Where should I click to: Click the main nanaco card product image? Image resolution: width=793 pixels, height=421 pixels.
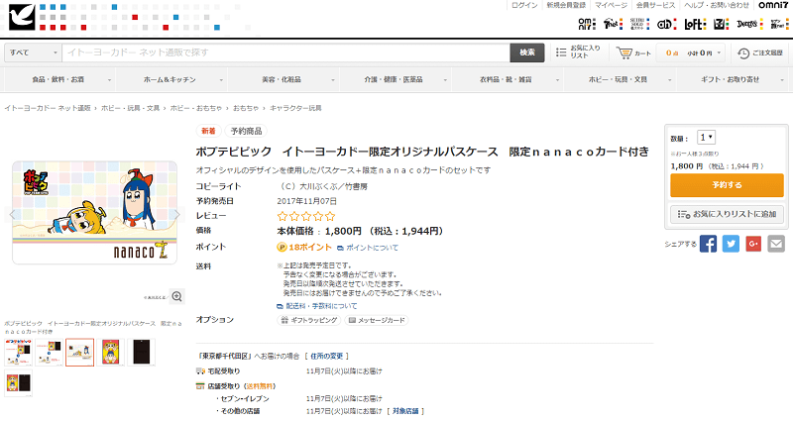[x=94, y=213]
